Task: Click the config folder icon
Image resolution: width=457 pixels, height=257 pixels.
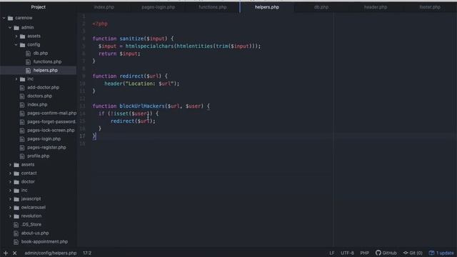Action: [x=23, y=45]
